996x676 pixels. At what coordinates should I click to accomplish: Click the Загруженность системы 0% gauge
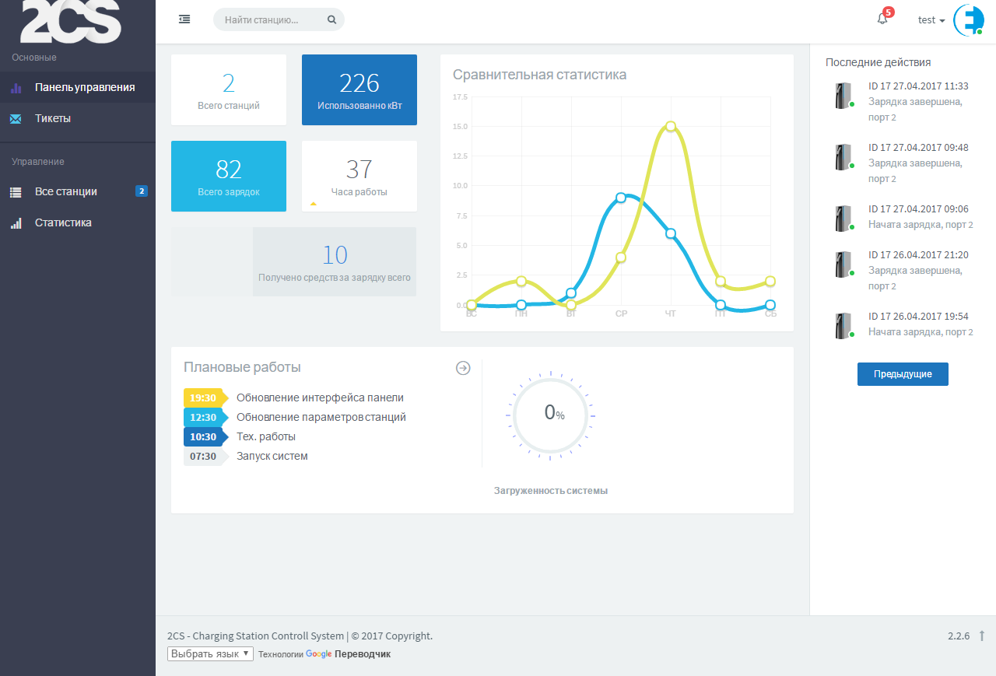pos(550,415)
